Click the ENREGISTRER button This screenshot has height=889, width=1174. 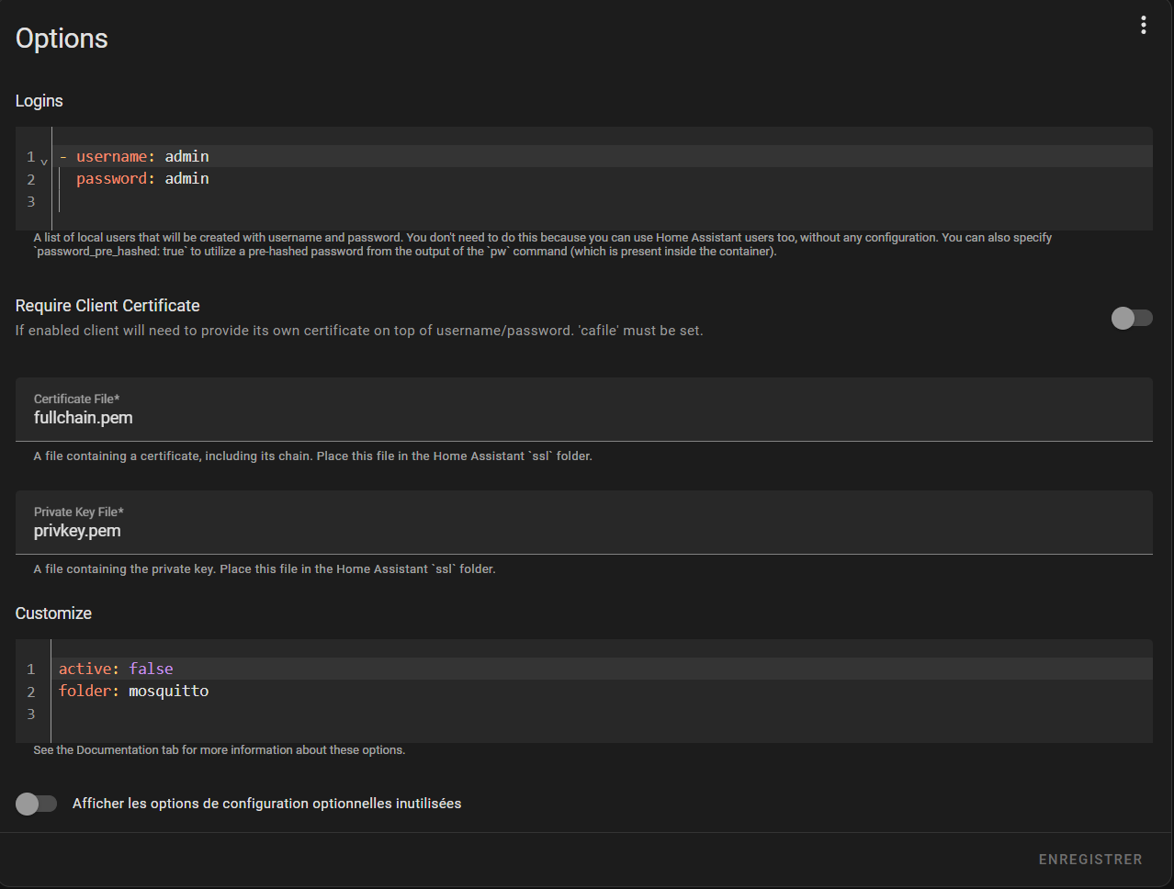coord(1090,860)
